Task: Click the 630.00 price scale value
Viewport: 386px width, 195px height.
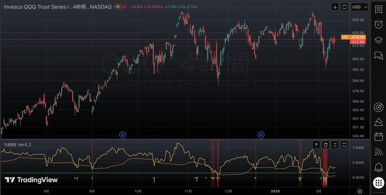Action: tap(358, 20)
